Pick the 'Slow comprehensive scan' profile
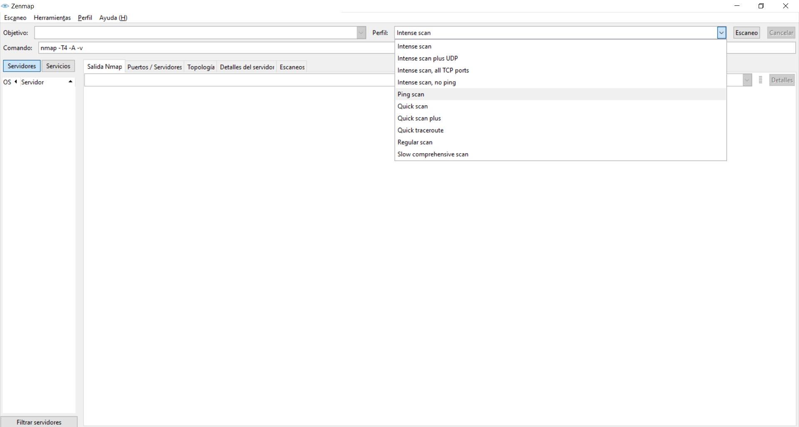The height and width of the screenshot is (427, 799). [x=561, y=154]
